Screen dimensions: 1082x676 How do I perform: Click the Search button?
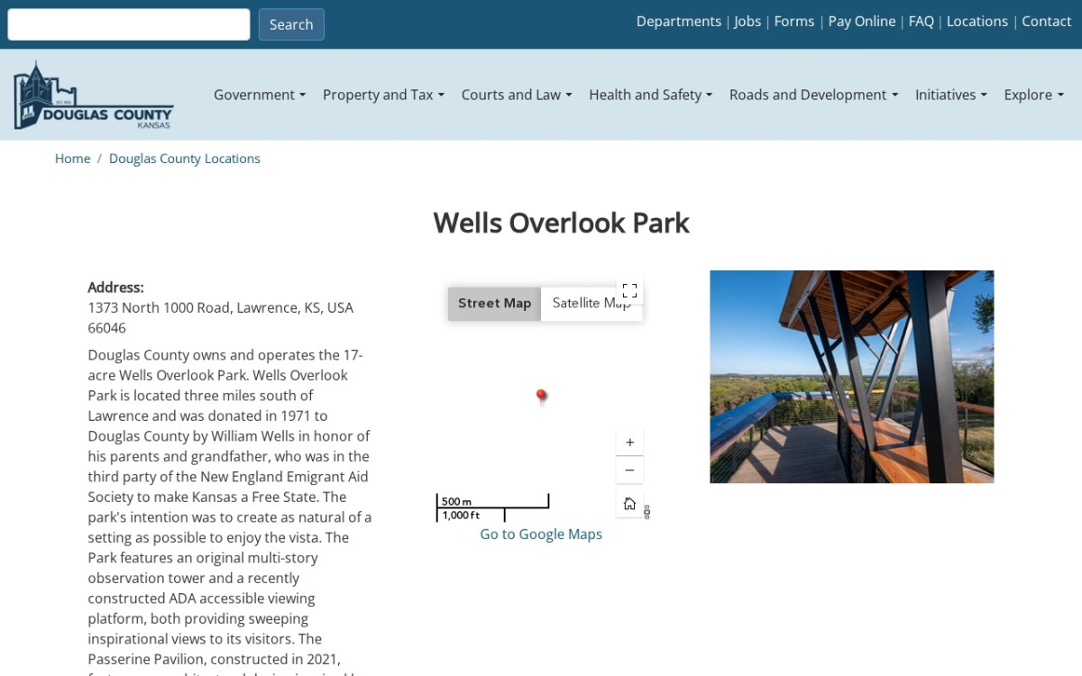tap(291, 24)
